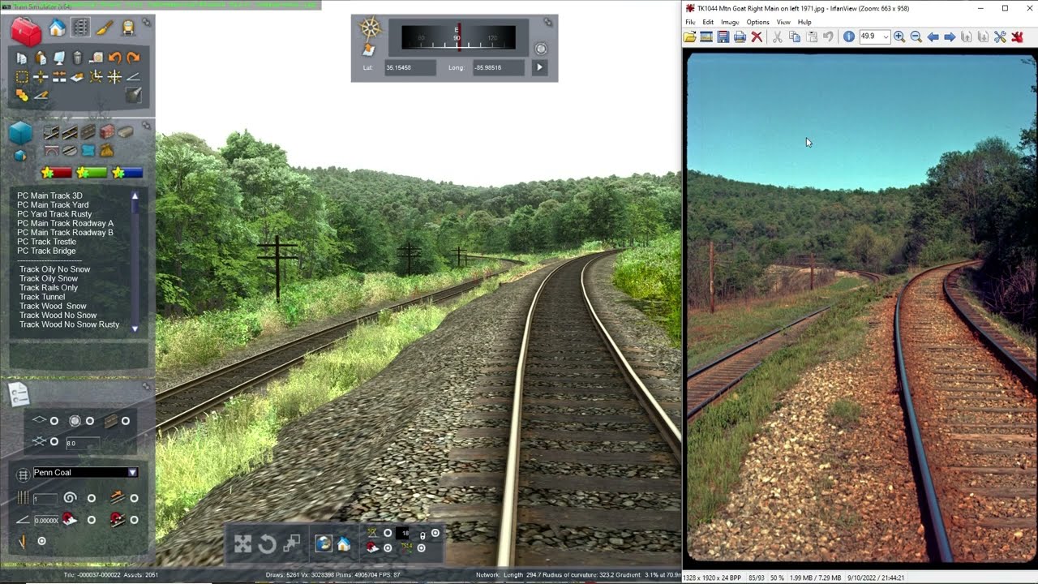
Task: Zoom out with IrfanView magnifier minus
Action: point(916,36)
